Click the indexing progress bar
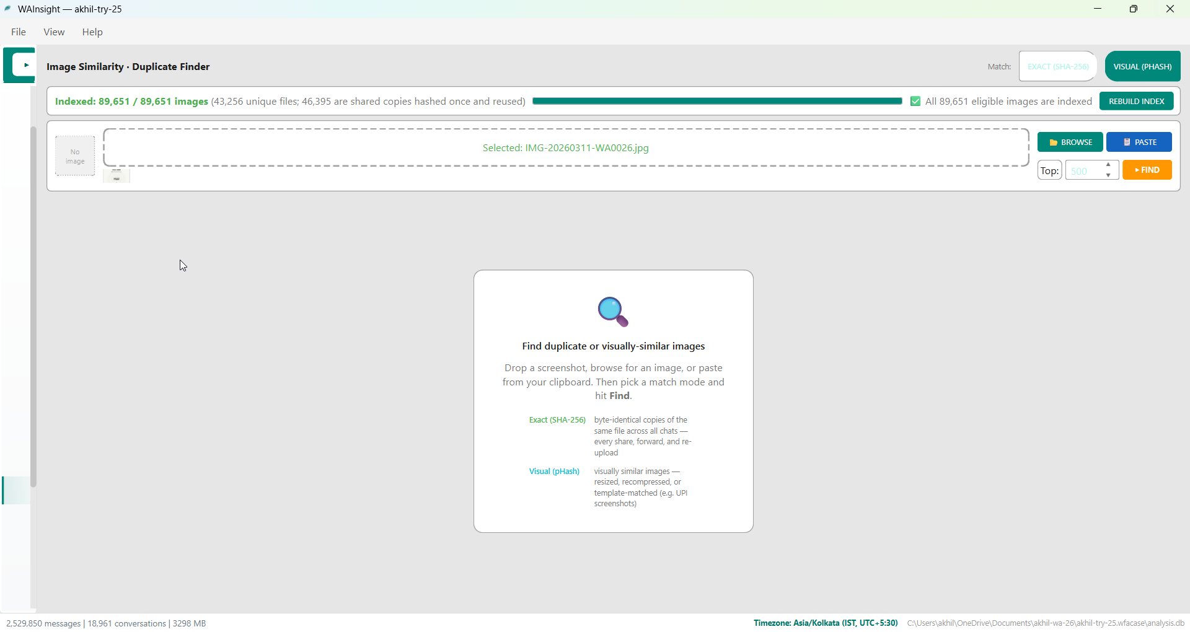 (717, 101)
